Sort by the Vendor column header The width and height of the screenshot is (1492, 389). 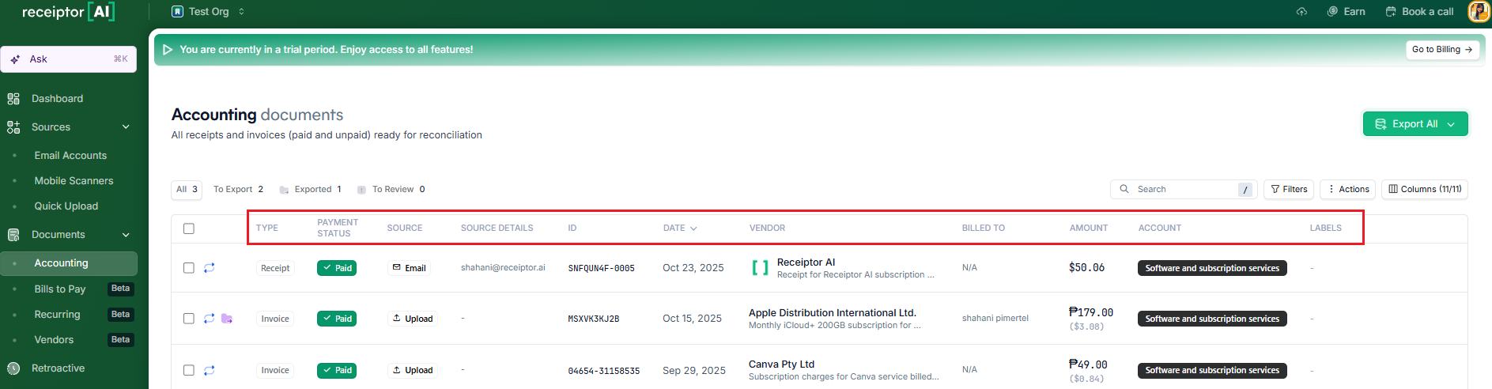(x=767, y=228)
